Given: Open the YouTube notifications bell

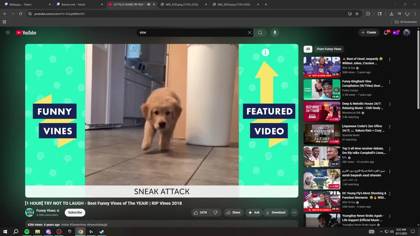Looking at the screenshot, I should 386,32.
